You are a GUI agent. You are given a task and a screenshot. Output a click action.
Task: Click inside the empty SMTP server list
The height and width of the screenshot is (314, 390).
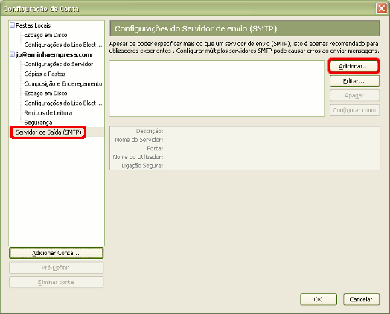coord(217,89)
